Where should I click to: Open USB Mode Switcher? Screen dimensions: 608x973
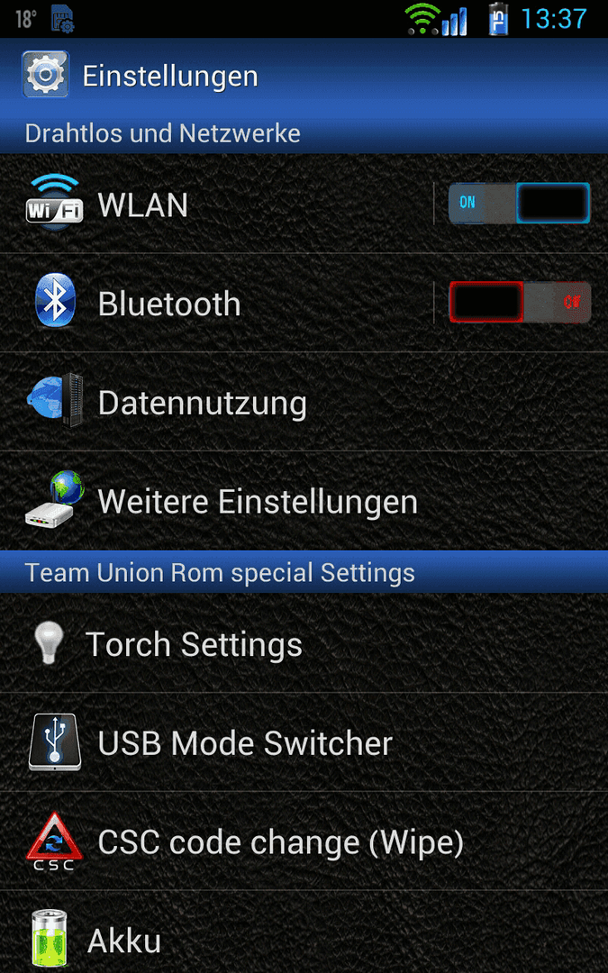[304, 742]
